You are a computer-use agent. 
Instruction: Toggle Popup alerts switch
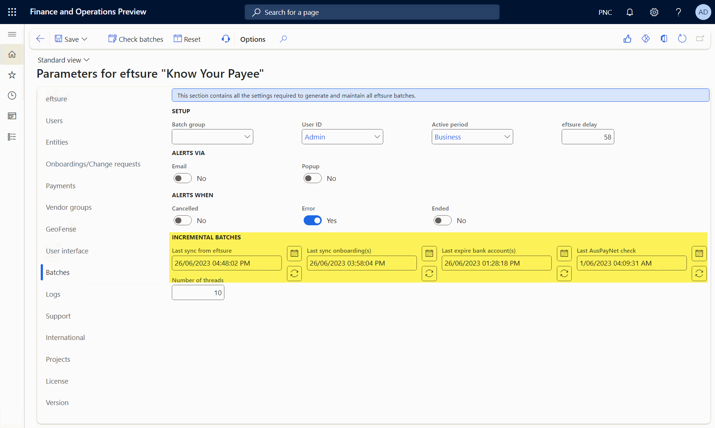tap(313, 178)
